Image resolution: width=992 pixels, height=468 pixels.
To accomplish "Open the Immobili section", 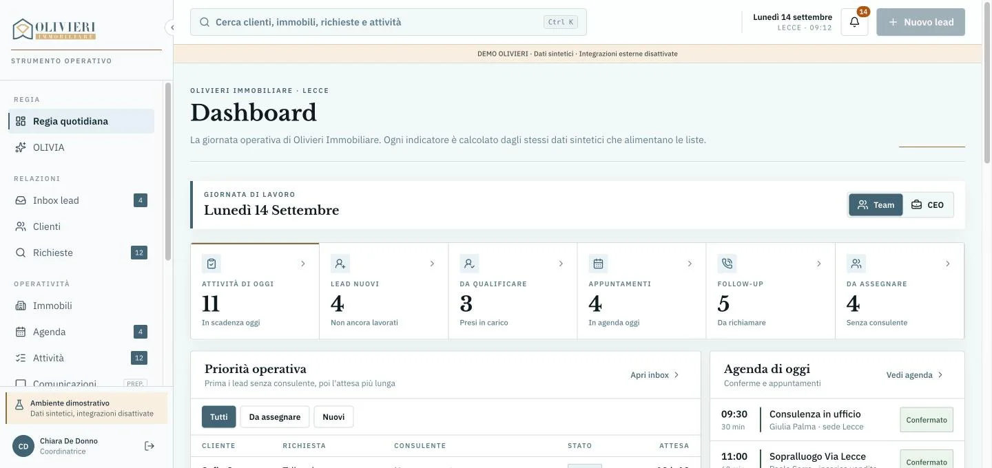I will pyautogui.click(x=81, y=306).
